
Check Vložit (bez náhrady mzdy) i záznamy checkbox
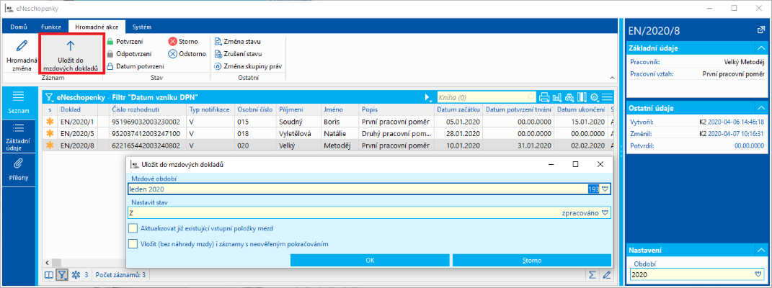133,243
